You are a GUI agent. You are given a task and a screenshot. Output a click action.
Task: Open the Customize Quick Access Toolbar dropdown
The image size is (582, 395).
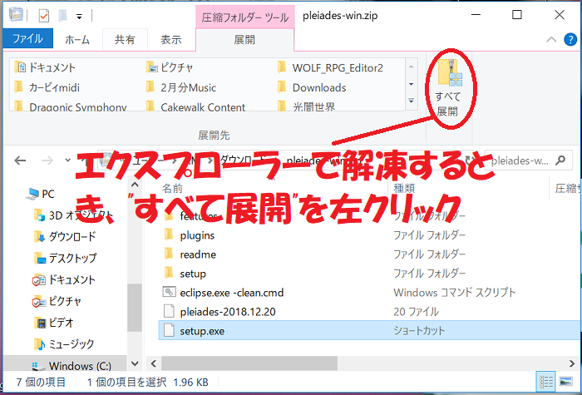[x=79, y=17]
